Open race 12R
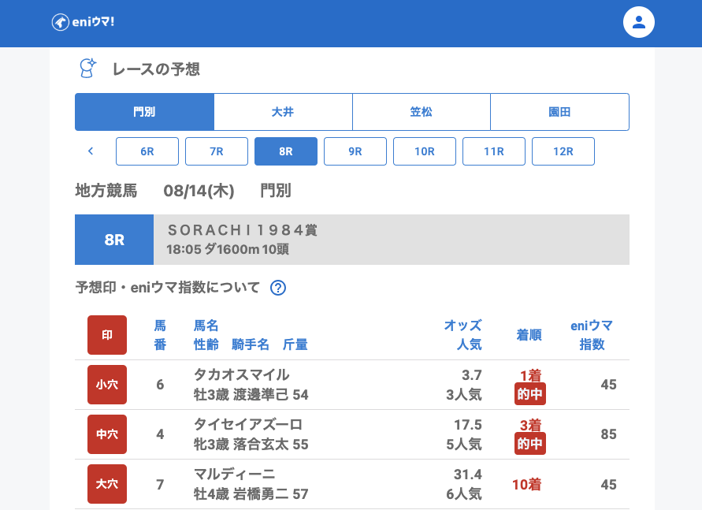 [x=563, y=151]
